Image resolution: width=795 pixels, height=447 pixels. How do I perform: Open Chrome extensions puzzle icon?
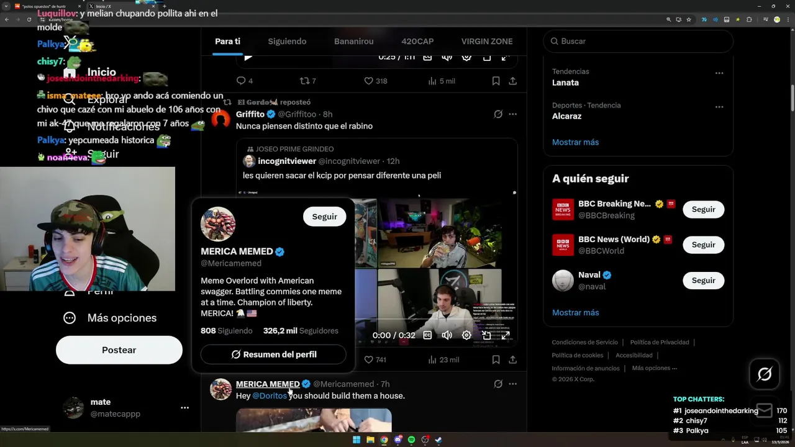[749, 19]
